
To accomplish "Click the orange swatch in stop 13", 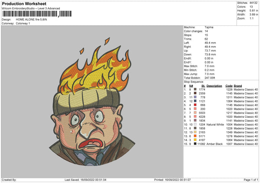I will [x=195, y=136].
